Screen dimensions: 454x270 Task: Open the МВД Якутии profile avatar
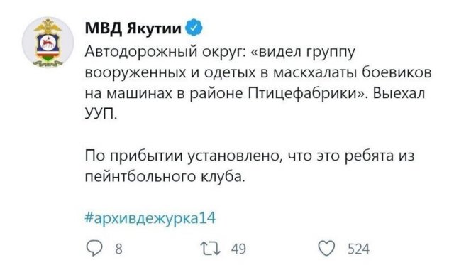coord(48,43)
